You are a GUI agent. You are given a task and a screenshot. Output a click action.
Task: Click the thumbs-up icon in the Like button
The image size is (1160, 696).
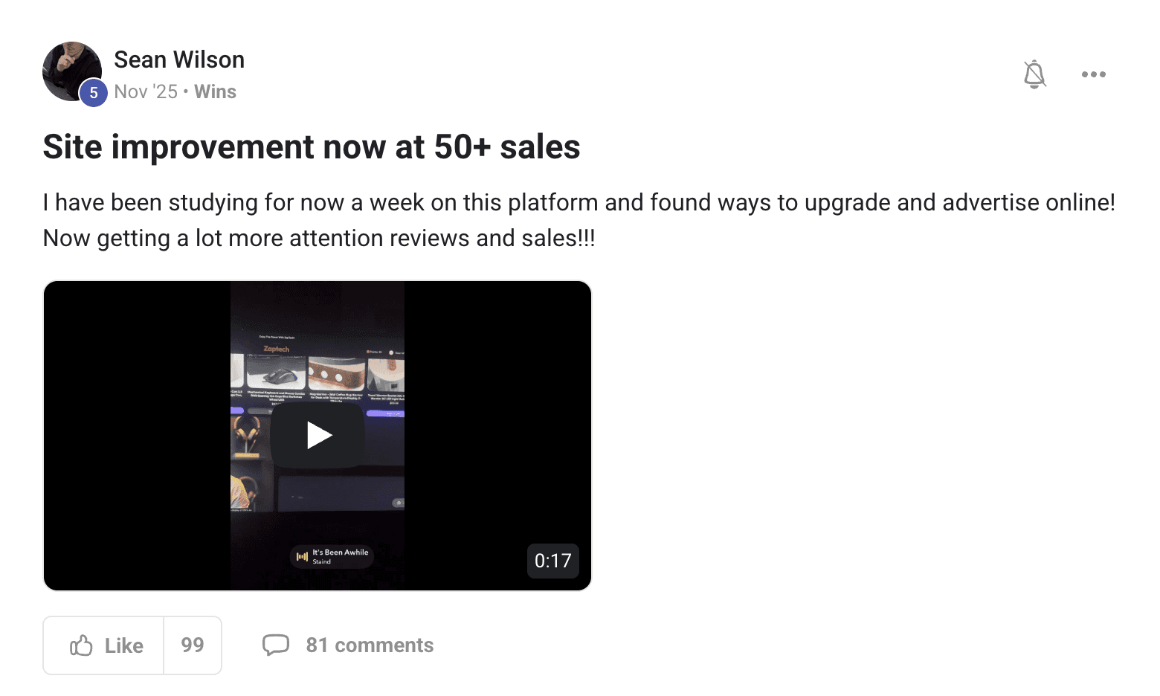pos(81,645)
